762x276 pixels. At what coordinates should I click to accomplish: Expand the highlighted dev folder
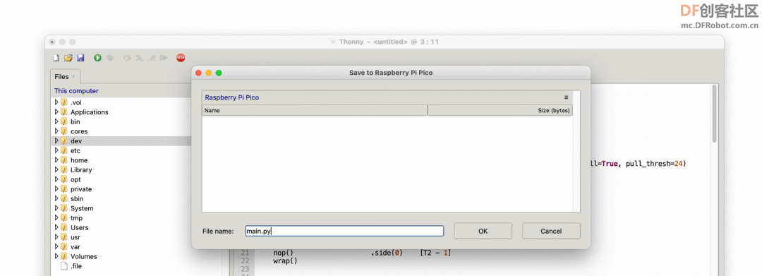pos(56,141)
